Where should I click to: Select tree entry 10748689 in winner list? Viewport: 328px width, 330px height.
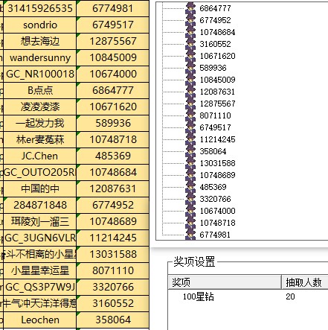click(217, 175)
